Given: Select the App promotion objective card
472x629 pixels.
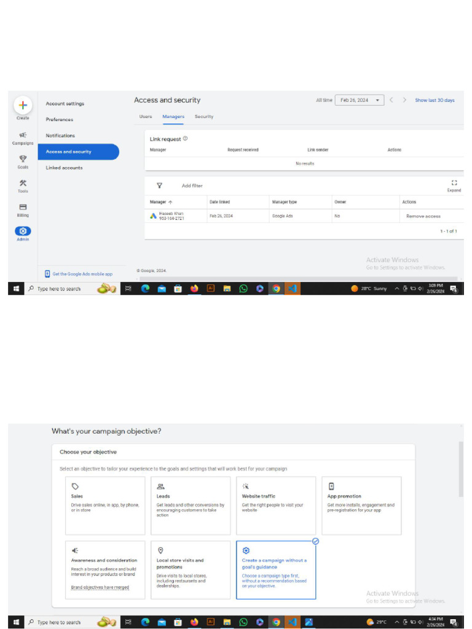Looking at the screenshot, I should coord(361,506).
